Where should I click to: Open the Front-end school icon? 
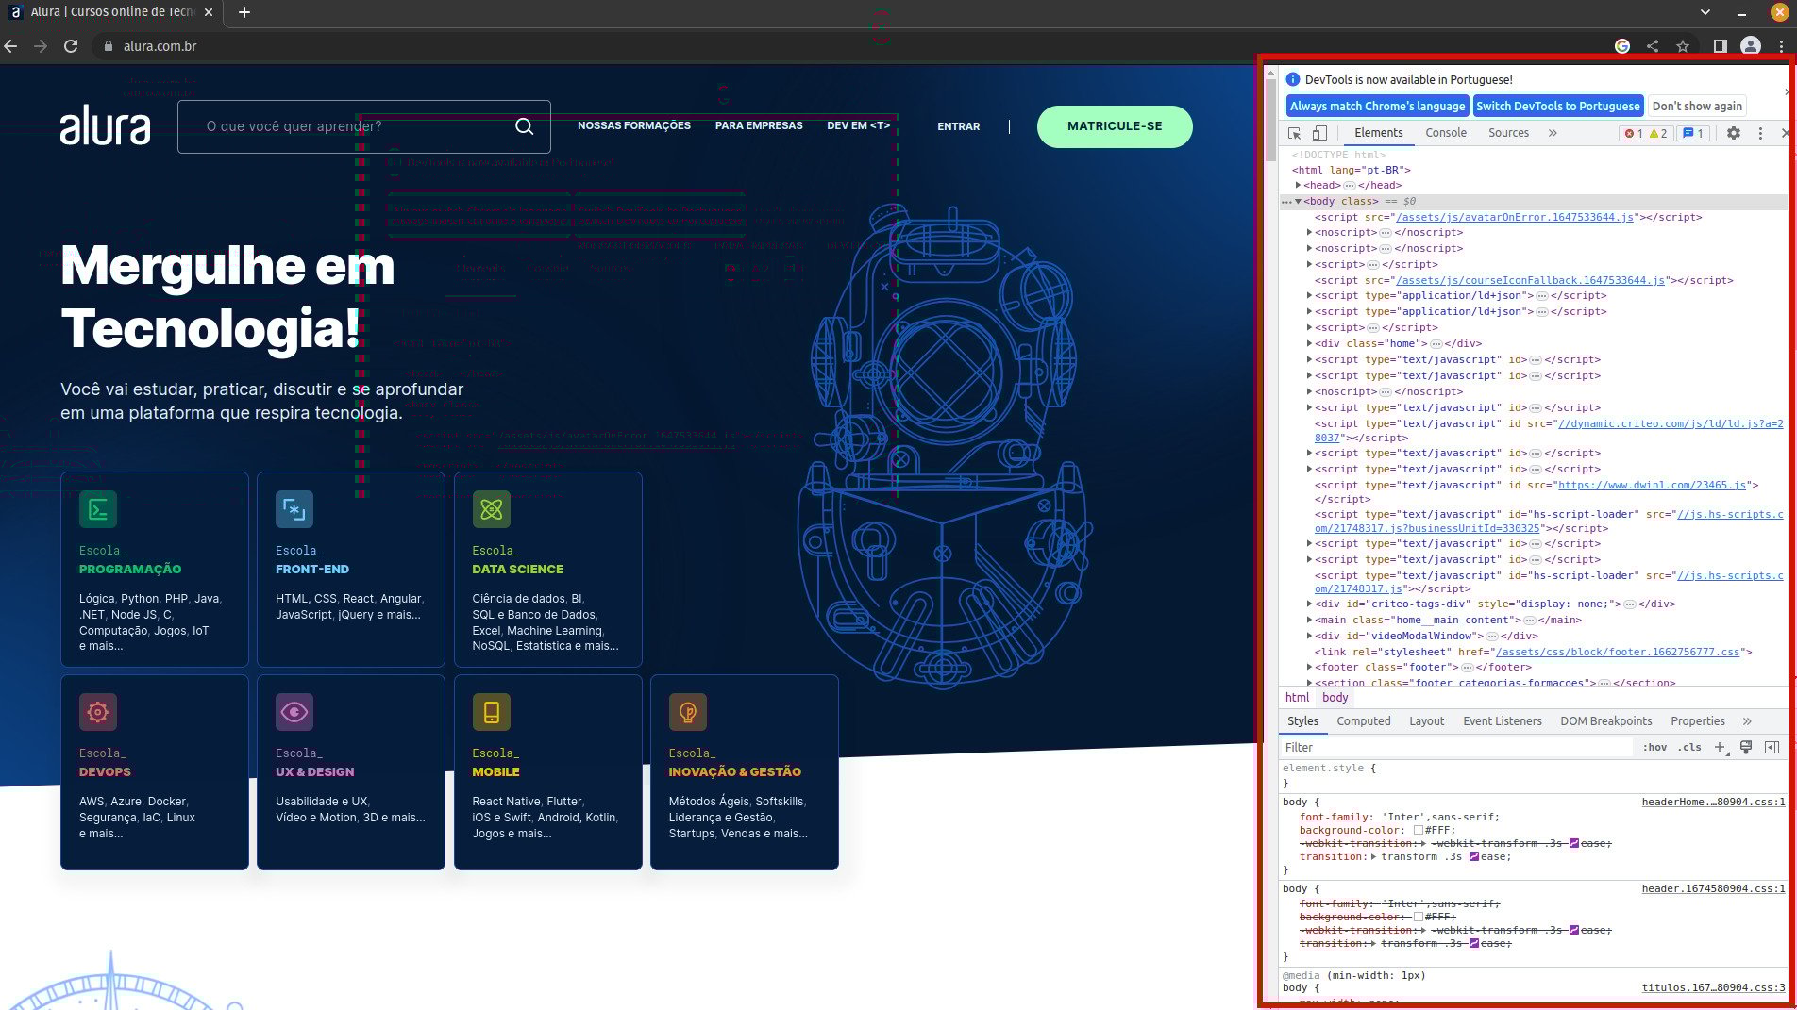pyautogui.click(x=294, y=509)
